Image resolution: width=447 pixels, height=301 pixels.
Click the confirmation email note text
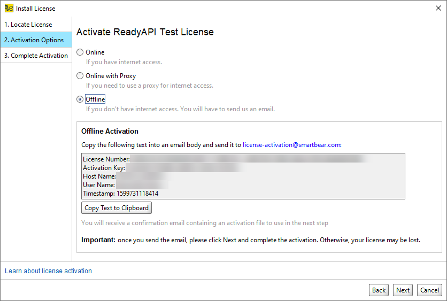pyautogui.click(x=205, y=223)
